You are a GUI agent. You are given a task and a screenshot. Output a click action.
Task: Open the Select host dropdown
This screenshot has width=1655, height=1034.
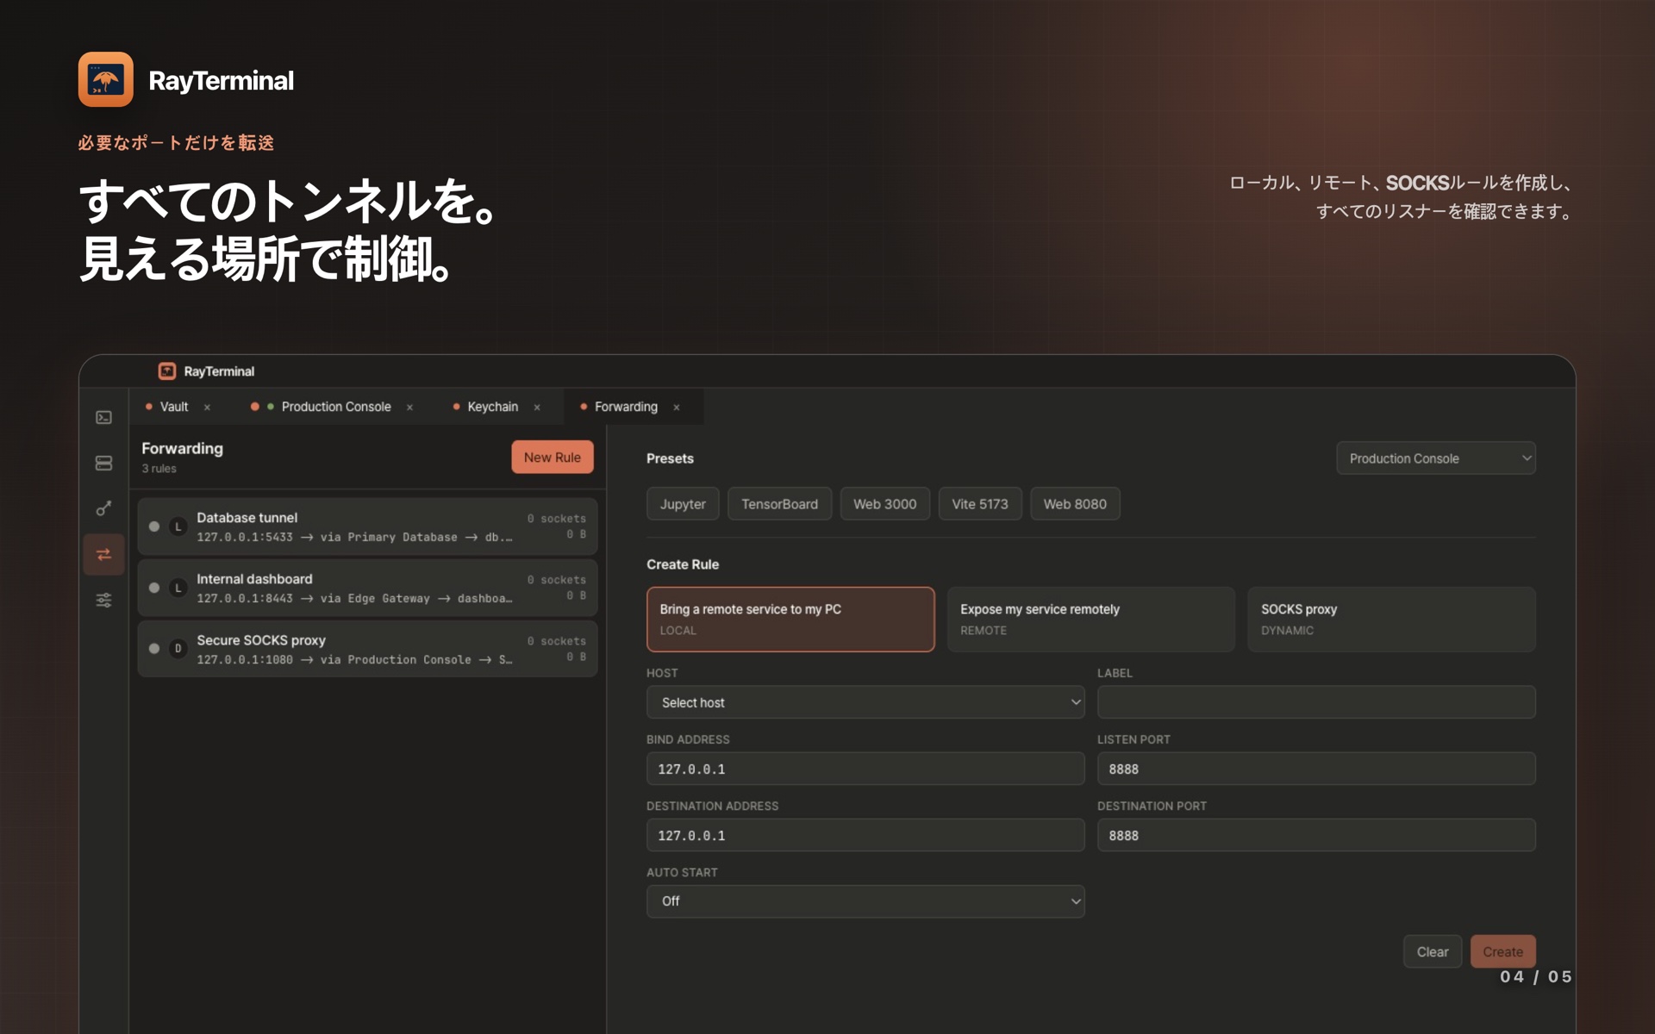click(x=865, y=702)
